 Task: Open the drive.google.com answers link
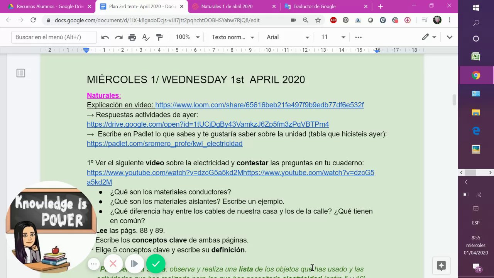coord(208,124)
